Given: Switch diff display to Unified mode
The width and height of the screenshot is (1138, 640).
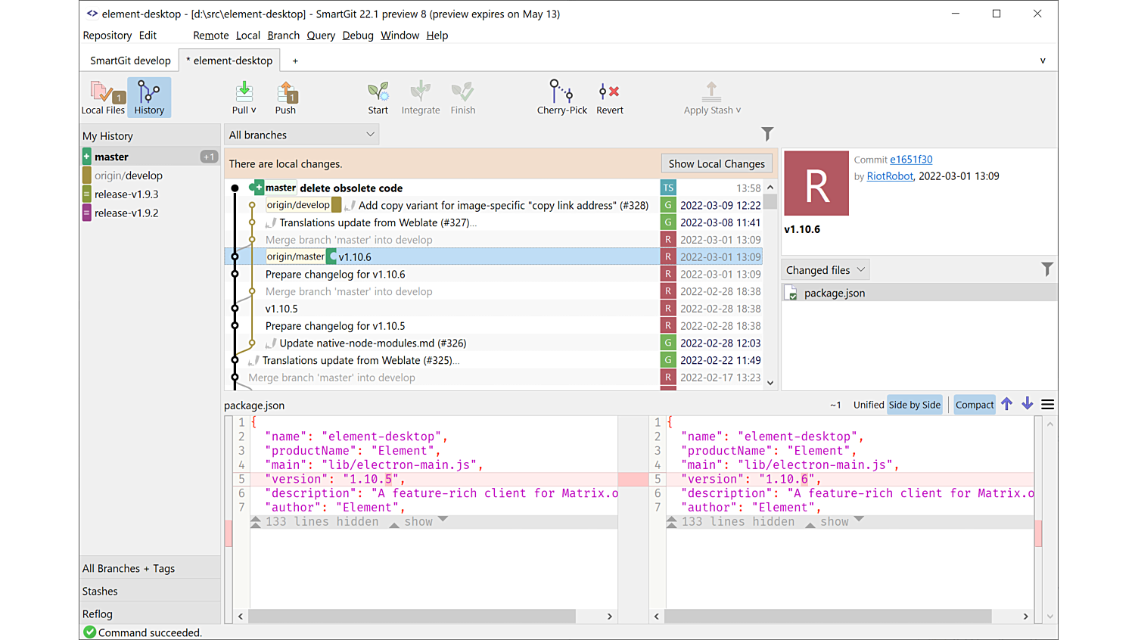Looking at the screenshot, I should (869, 404).
